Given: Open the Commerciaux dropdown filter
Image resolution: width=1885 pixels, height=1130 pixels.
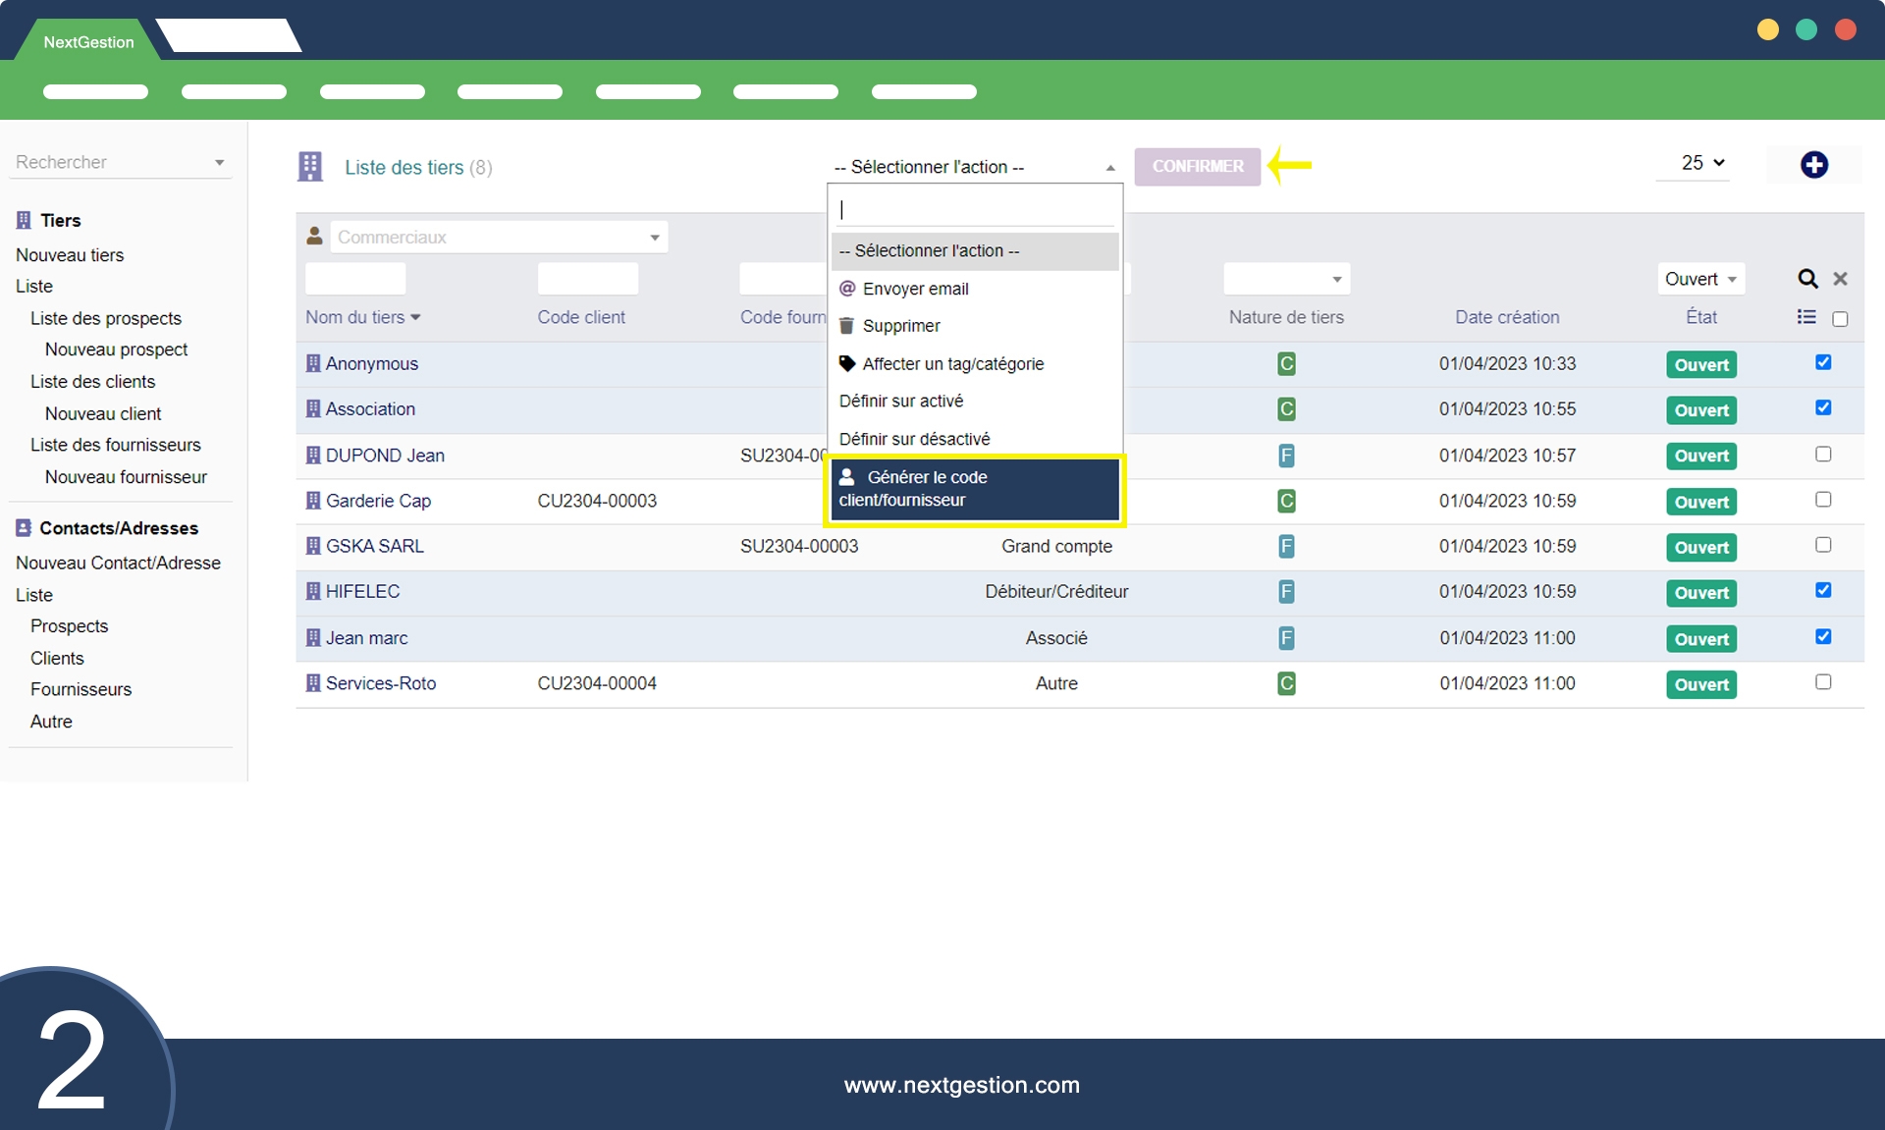Looking at the screenshot, I should click(x=498, y=238).
